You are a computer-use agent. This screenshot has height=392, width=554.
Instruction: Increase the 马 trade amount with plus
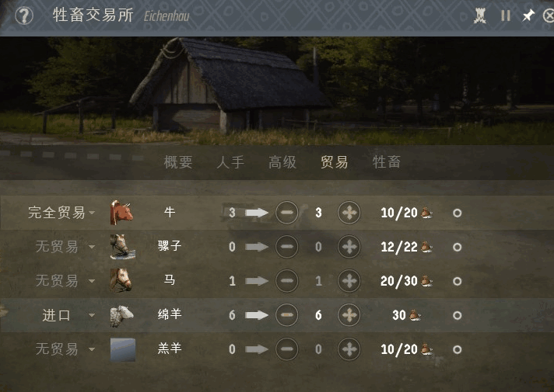point(349,281)
